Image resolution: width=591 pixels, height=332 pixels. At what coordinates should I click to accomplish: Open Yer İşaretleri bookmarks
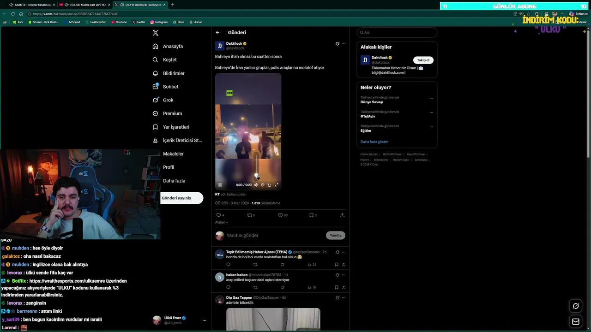pyautogui.click(x=171, y=127)
